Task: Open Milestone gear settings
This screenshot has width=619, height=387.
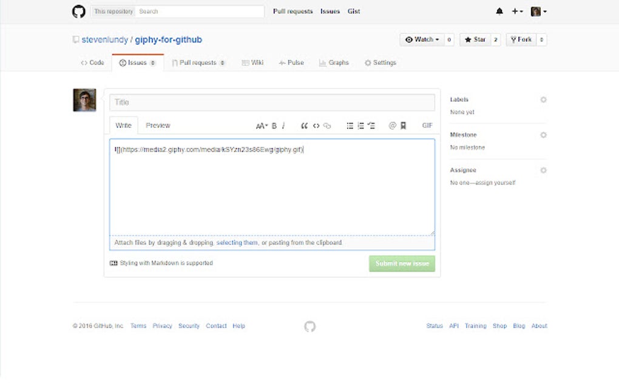Action: coord(543,135)
